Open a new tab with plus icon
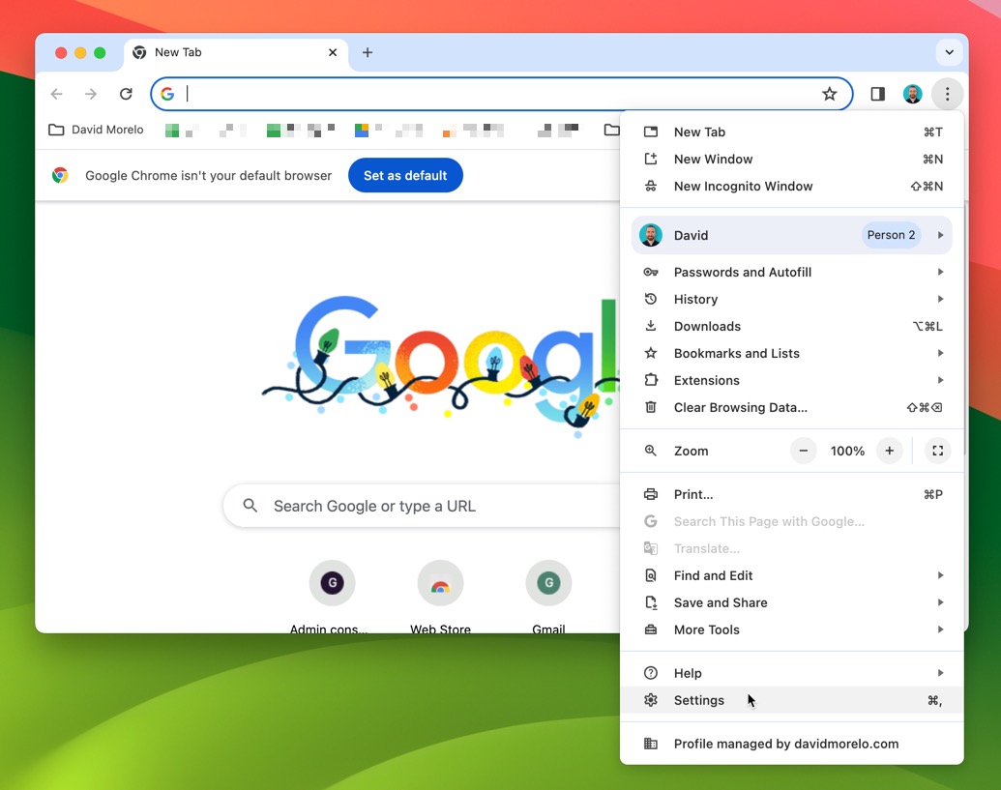 coord(368,53)
